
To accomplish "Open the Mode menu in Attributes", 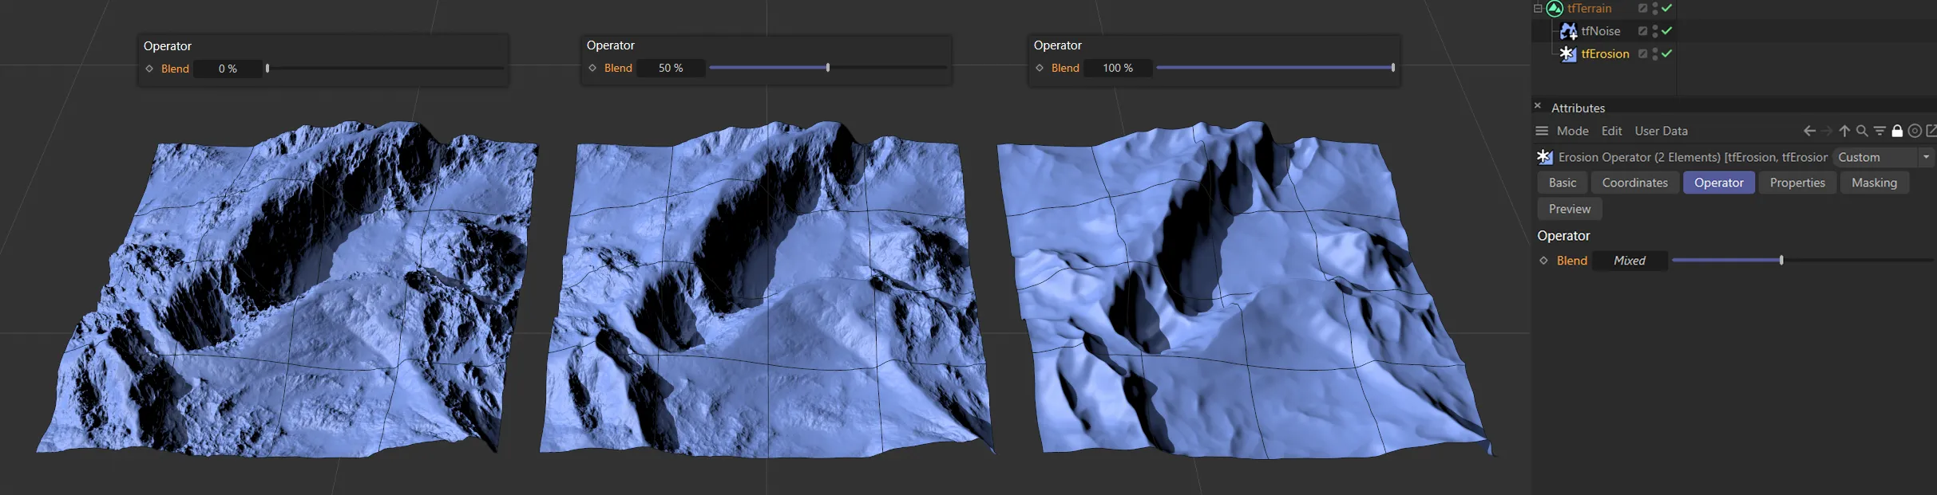I will (x=1572, y=132).
